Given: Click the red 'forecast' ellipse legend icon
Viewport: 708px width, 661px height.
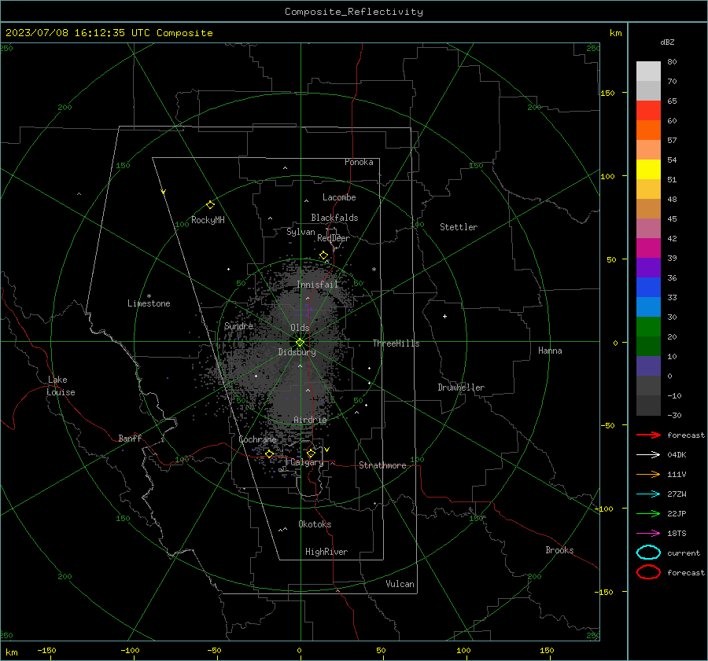Looking at the screenshot, I should [x=648, y=572].
